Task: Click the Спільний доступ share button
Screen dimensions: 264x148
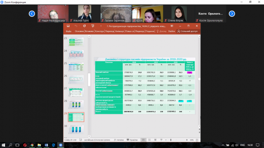Action: point(188,31)
